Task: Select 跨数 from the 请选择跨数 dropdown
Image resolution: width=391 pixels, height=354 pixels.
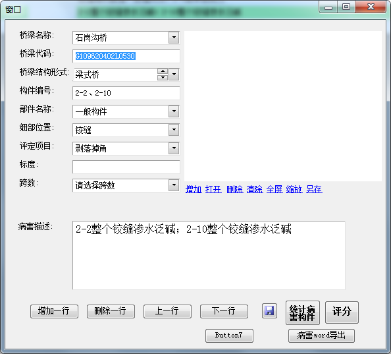Action: 174,185
